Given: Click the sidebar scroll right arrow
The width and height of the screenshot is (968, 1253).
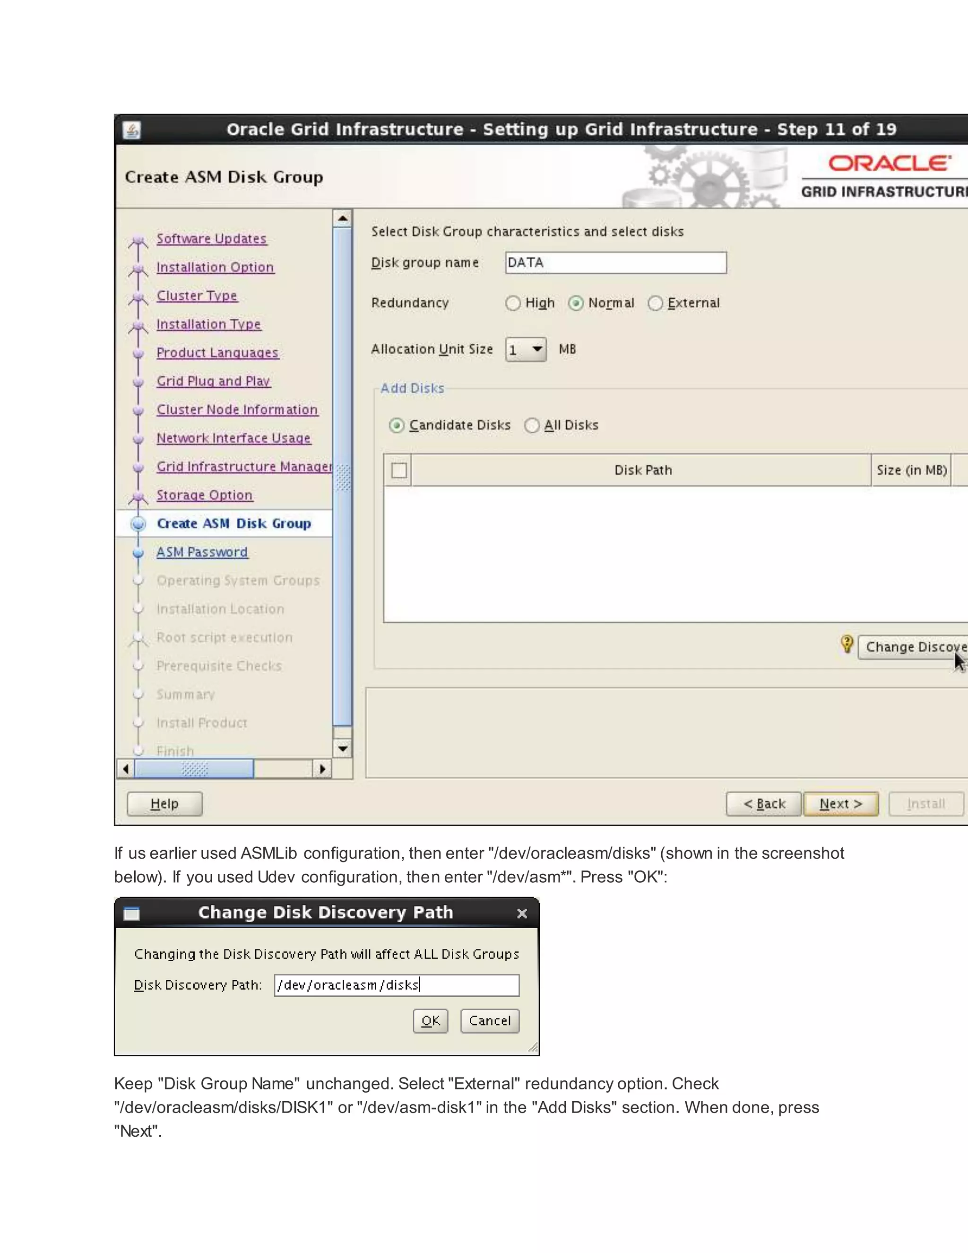Looking at the screenshot, I should point(322,769).
